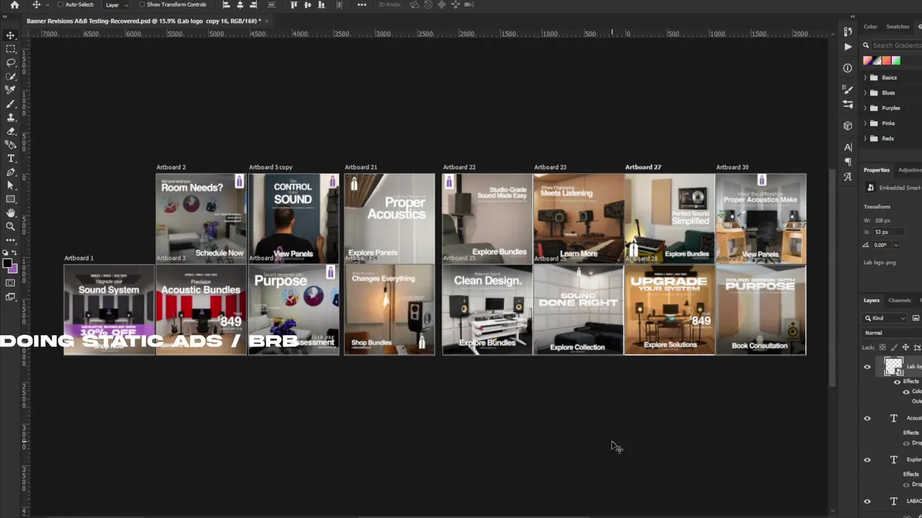This screenshot has height=518, width=922.
Task: Select the Rectangle shape tool
Action: (11, 199)
